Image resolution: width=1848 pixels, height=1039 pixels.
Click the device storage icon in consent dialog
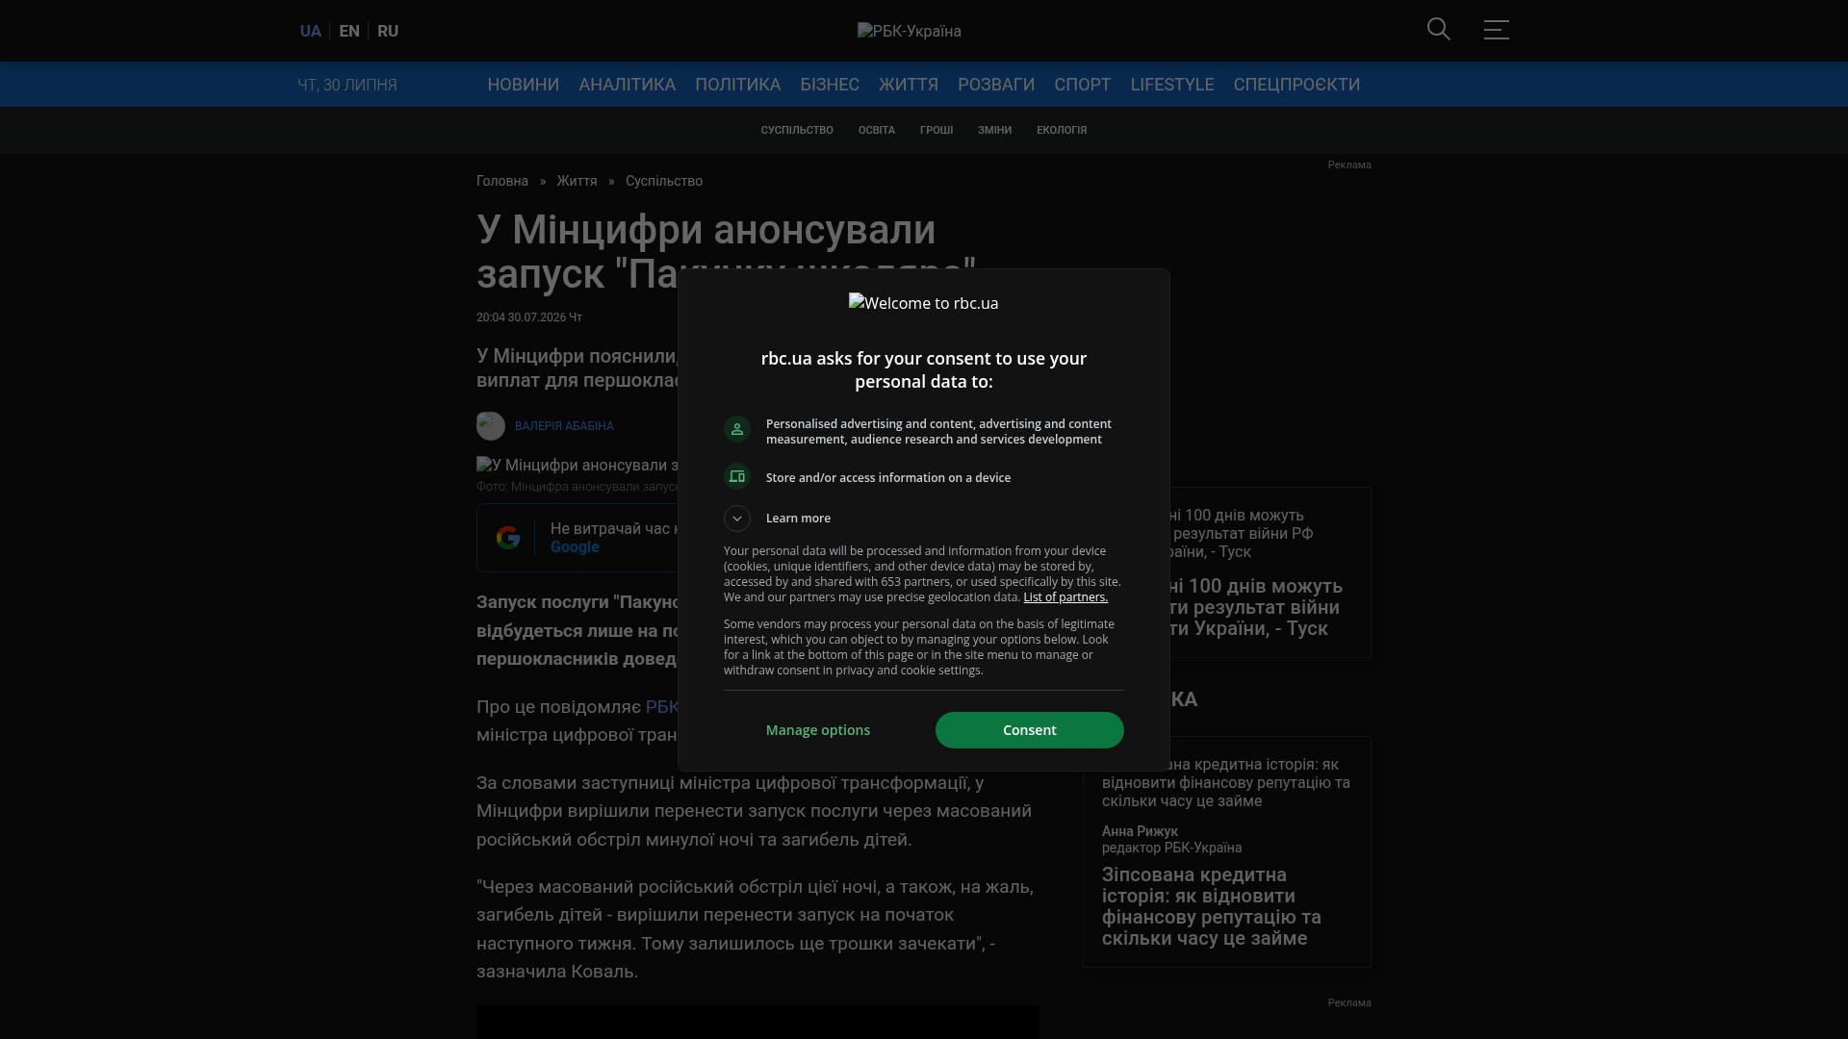(737, 476)
